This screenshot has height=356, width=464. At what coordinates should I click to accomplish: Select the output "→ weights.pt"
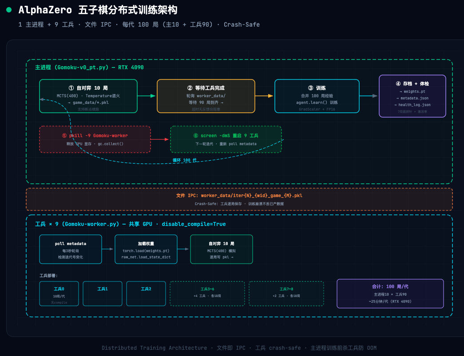(412, 92)
